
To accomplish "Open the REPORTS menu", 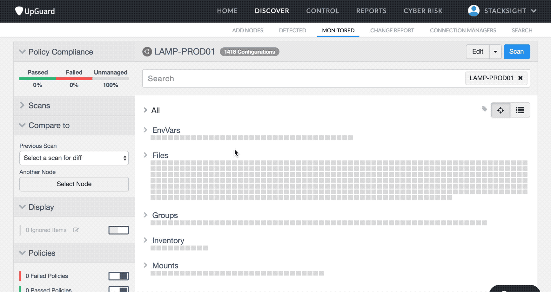I will 371,11.
